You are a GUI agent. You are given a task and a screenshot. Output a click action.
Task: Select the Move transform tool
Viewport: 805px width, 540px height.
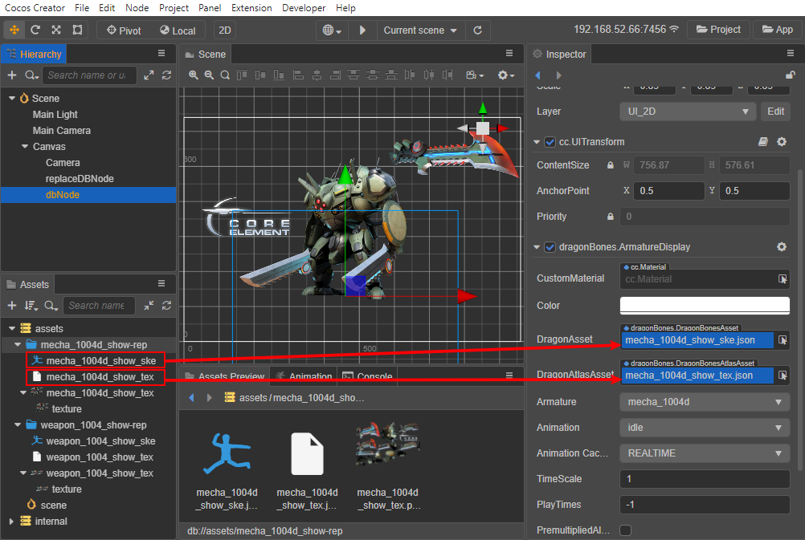[14, 30]
